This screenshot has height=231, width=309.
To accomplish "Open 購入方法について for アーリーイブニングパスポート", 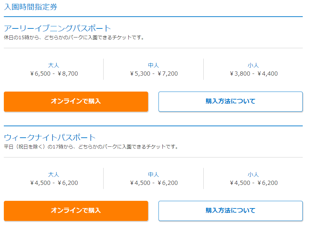I will click(230, 102).
